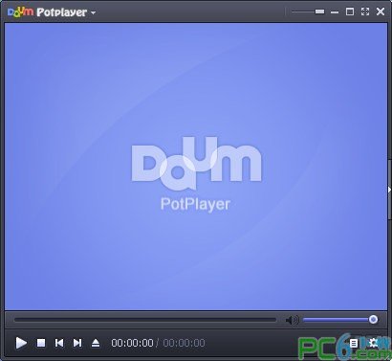Toggle full screen mode icon in title bar
392x361 pixels.
pos(365,11)
